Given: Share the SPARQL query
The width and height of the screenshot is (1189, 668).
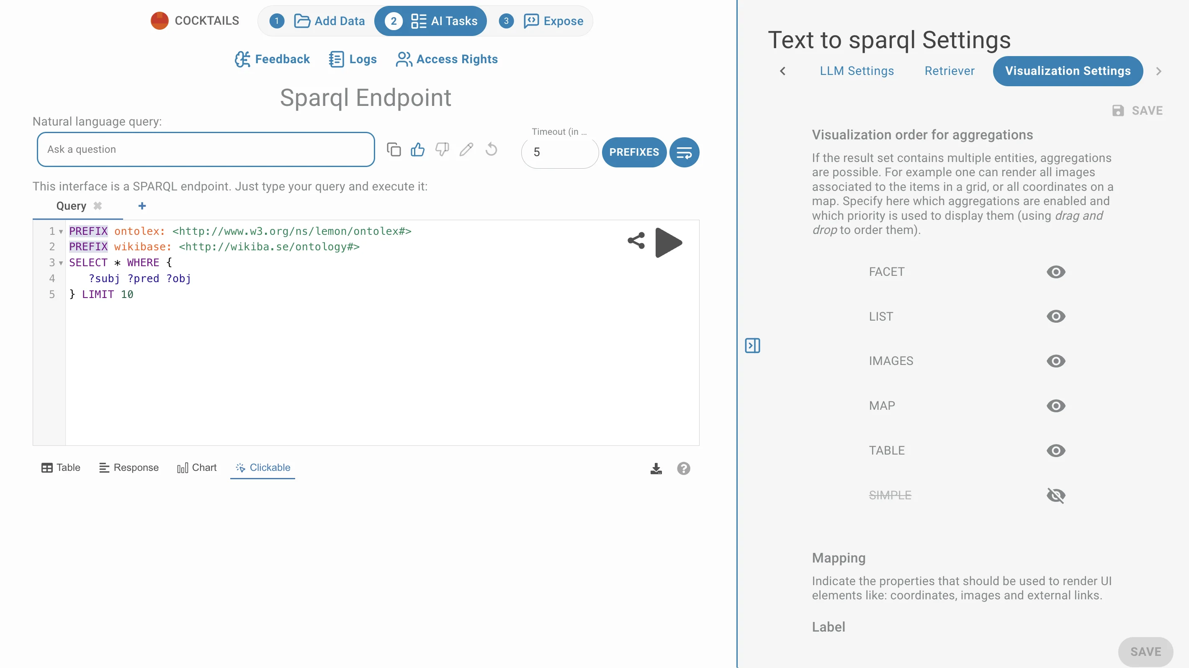Looking at the screenshot, I should click(636, 241).
